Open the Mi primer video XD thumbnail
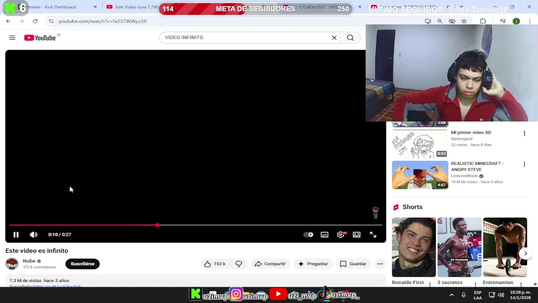The width and height of the screenshot is (538, 303). [x=420, y=143]
